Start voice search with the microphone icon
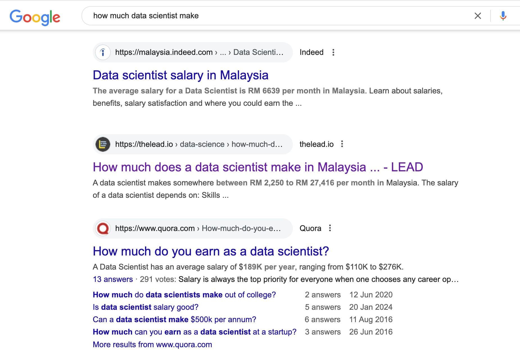This screenshot has width=520, height=350. click(503, 16)
